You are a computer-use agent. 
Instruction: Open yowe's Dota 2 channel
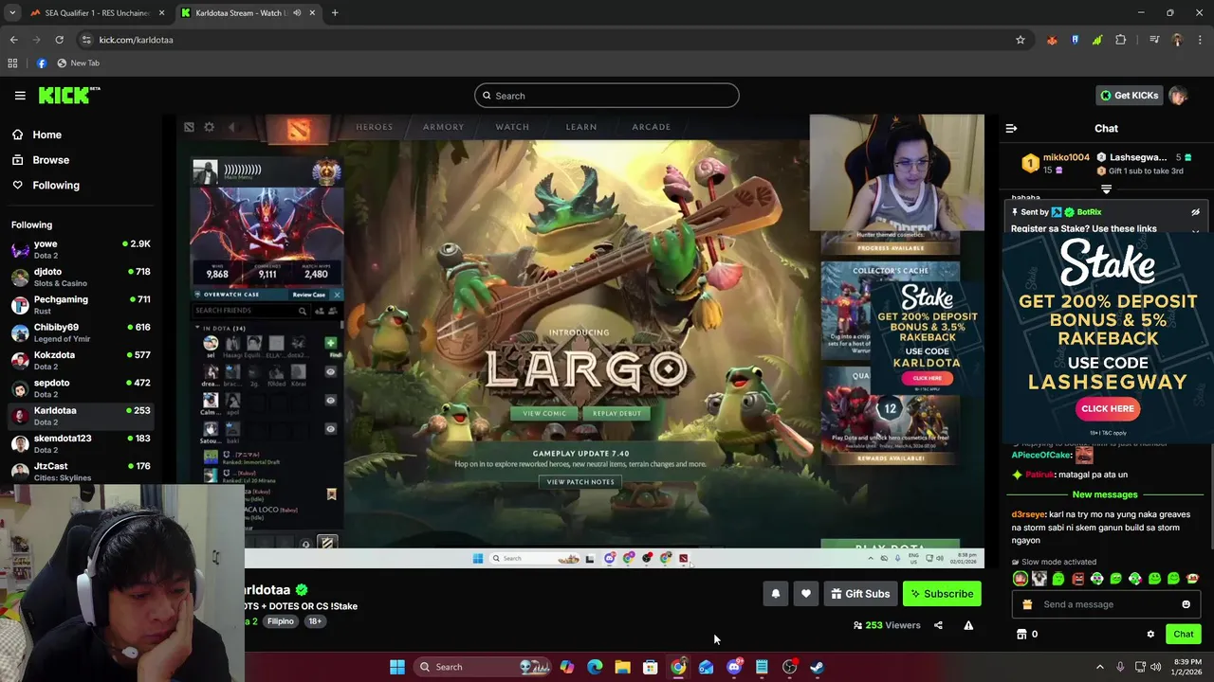tap(81, 249)
